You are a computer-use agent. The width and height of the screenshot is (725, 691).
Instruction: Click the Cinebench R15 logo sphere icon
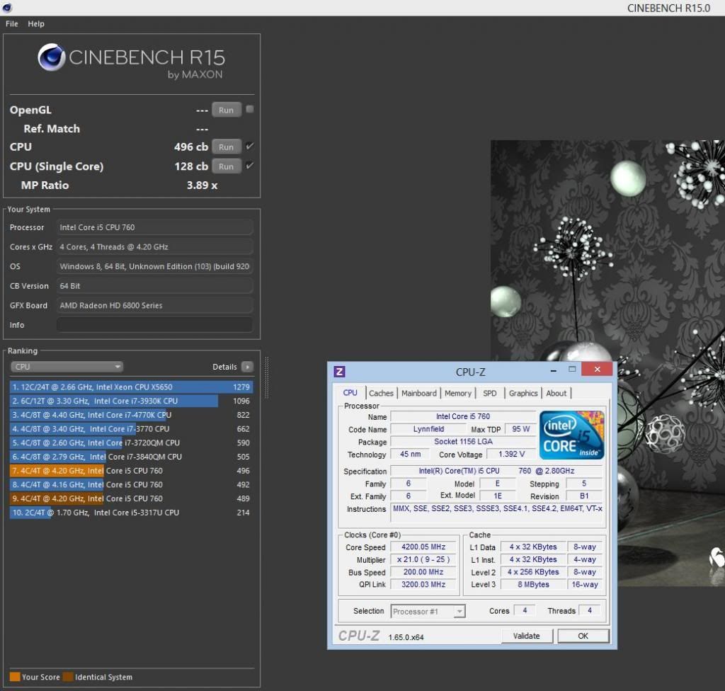coord(52,58)
